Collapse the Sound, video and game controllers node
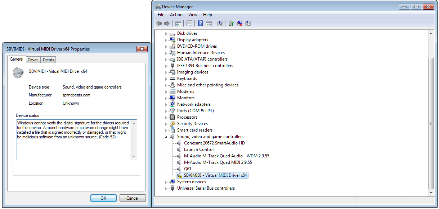The image size is (439, 209). pos(166,137)
